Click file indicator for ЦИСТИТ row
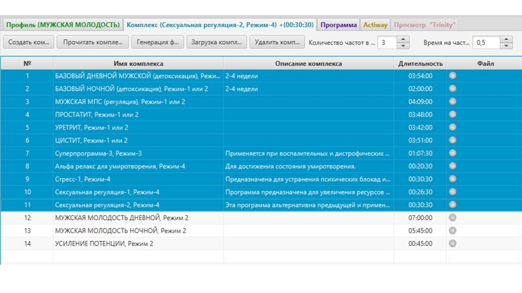The image size is (522, 293). (x=453, y=140)
